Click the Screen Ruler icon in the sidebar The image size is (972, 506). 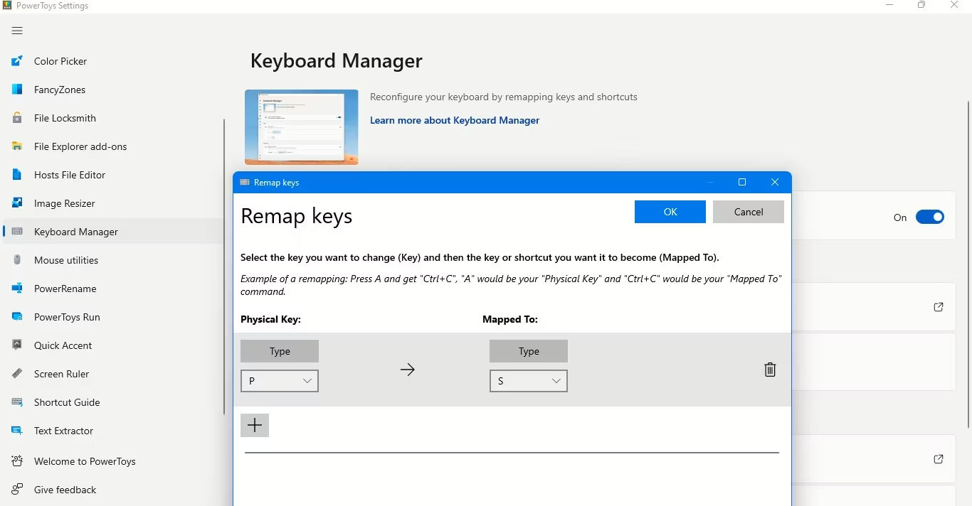click(x=17, y=374)
